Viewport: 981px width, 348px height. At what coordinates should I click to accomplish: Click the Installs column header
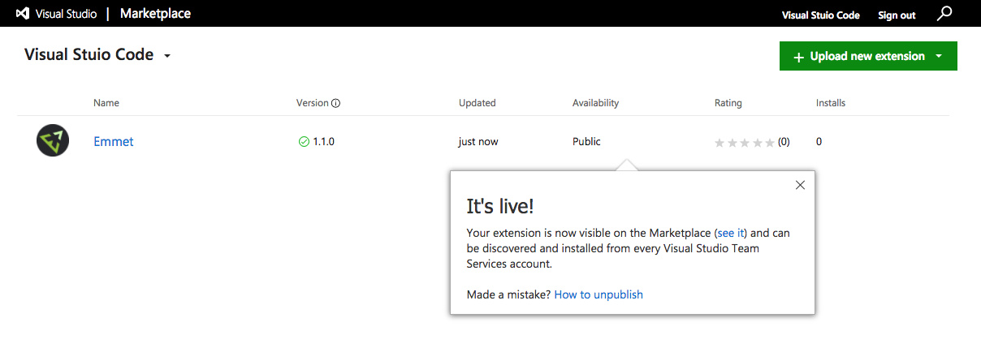[x=831, y=103]
